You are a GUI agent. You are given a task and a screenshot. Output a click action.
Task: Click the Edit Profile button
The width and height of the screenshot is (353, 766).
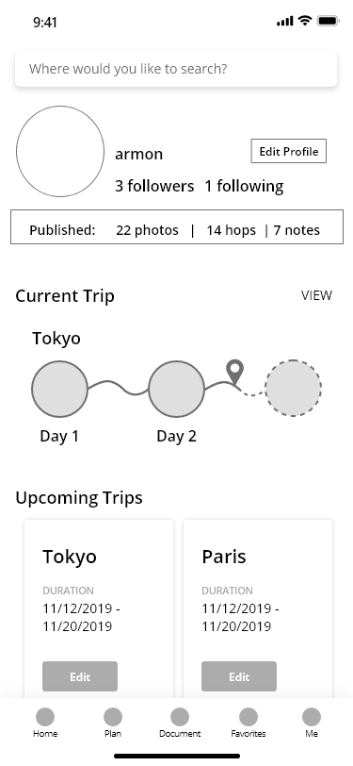click(x=289, y=151)
